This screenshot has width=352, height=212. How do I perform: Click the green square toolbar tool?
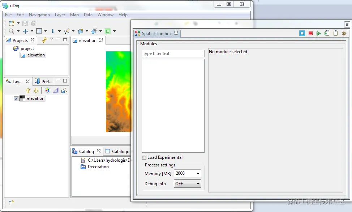point(108,31)
